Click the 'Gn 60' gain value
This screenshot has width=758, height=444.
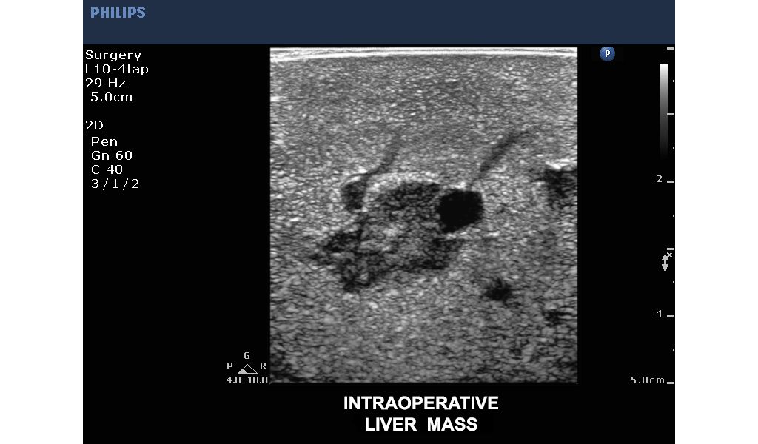tap(112, 155)
